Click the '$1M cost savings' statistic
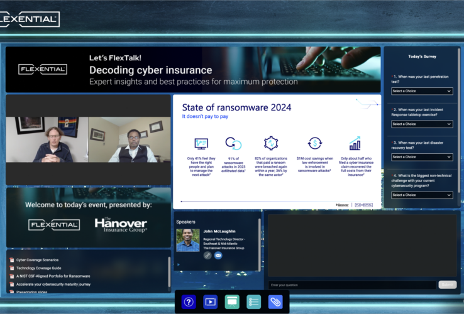The width and height of the screenshot is (464, 314). 315,165
